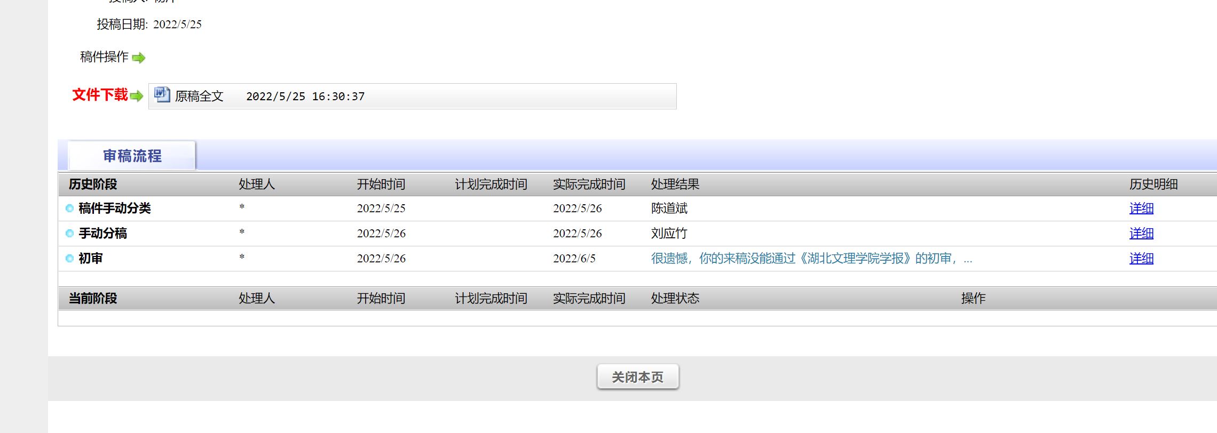Click the 历史阶段 column header
This screenshot has width=1217, height=433.
tap(93, 185)
